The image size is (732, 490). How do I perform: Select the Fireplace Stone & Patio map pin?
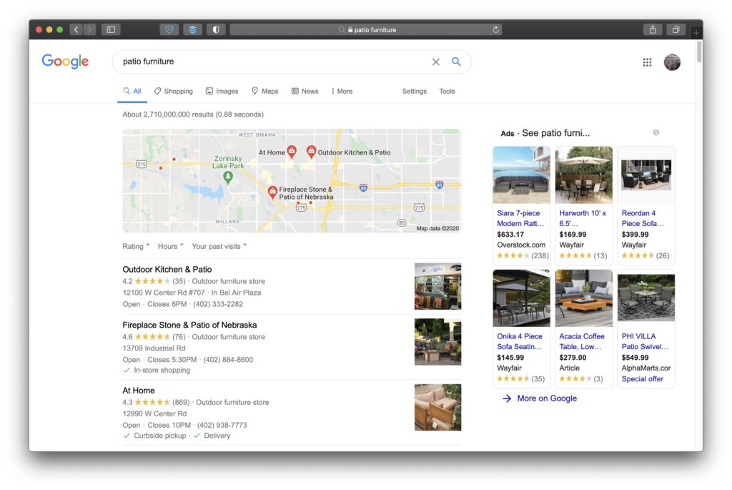coord(272,192)
